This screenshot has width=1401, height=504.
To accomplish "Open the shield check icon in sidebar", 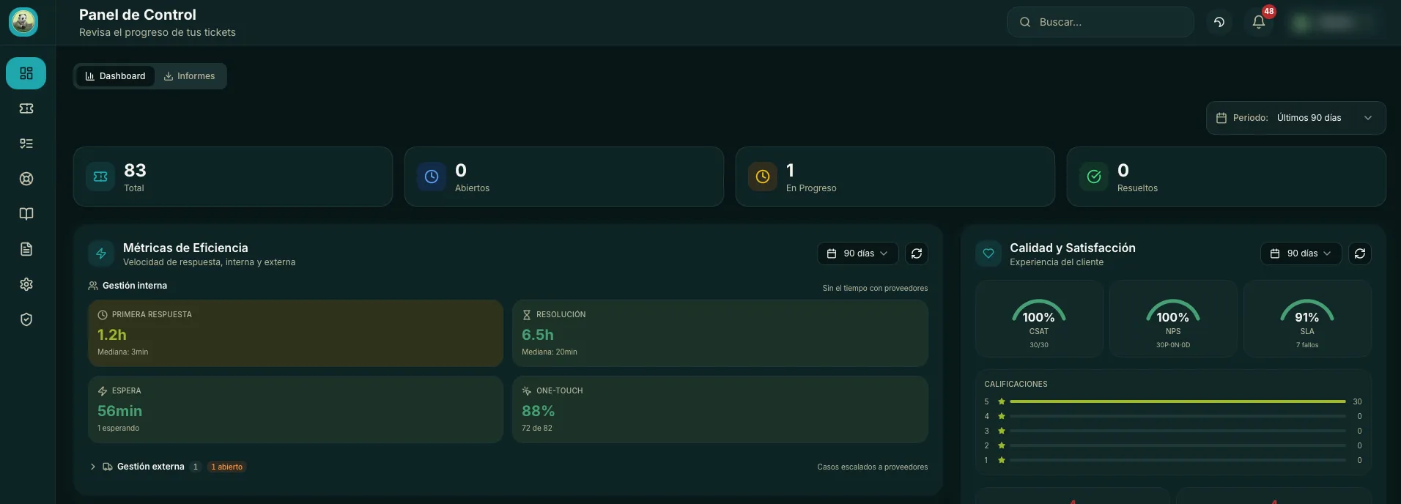I will tap(26, 319).
